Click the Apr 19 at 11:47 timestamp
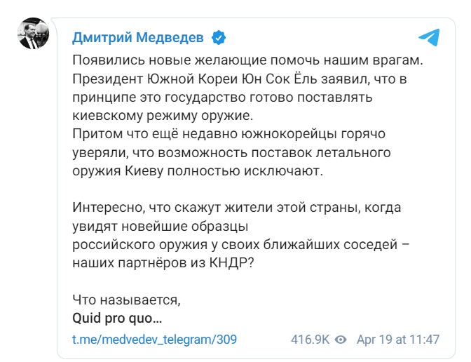Viewport: 471px width, 362px height. [x=398, y=340]
